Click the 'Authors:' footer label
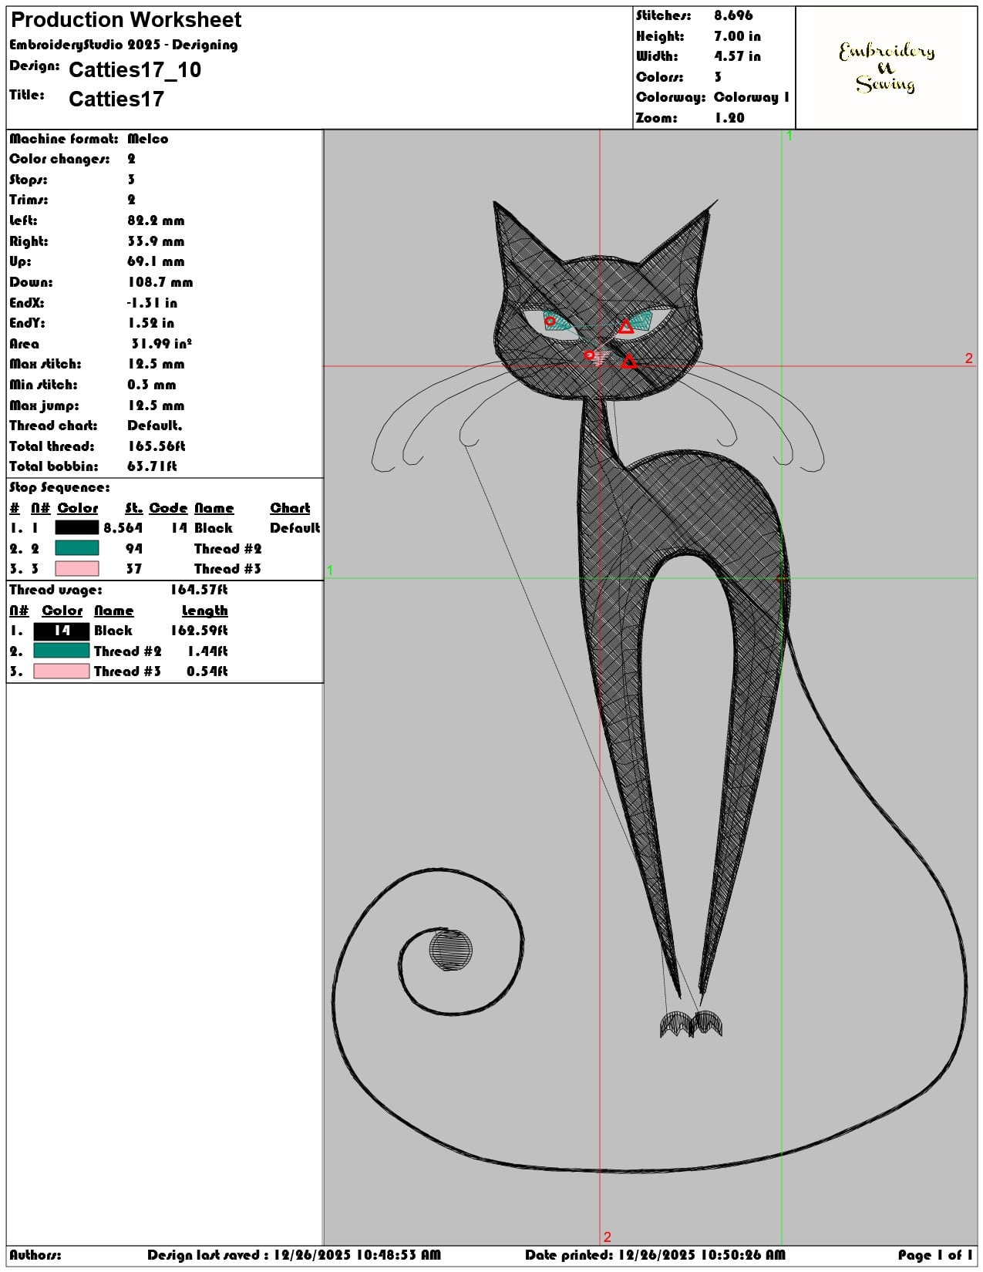 [35, 1255]
